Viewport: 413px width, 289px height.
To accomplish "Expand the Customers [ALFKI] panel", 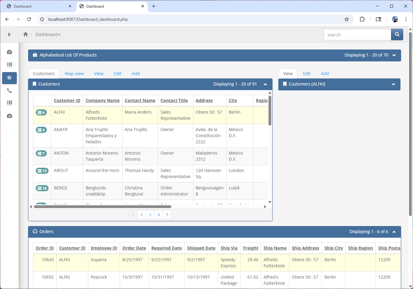I will click(393, 84).
